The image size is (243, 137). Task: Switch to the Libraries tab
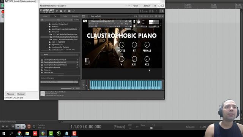(45, 16)
